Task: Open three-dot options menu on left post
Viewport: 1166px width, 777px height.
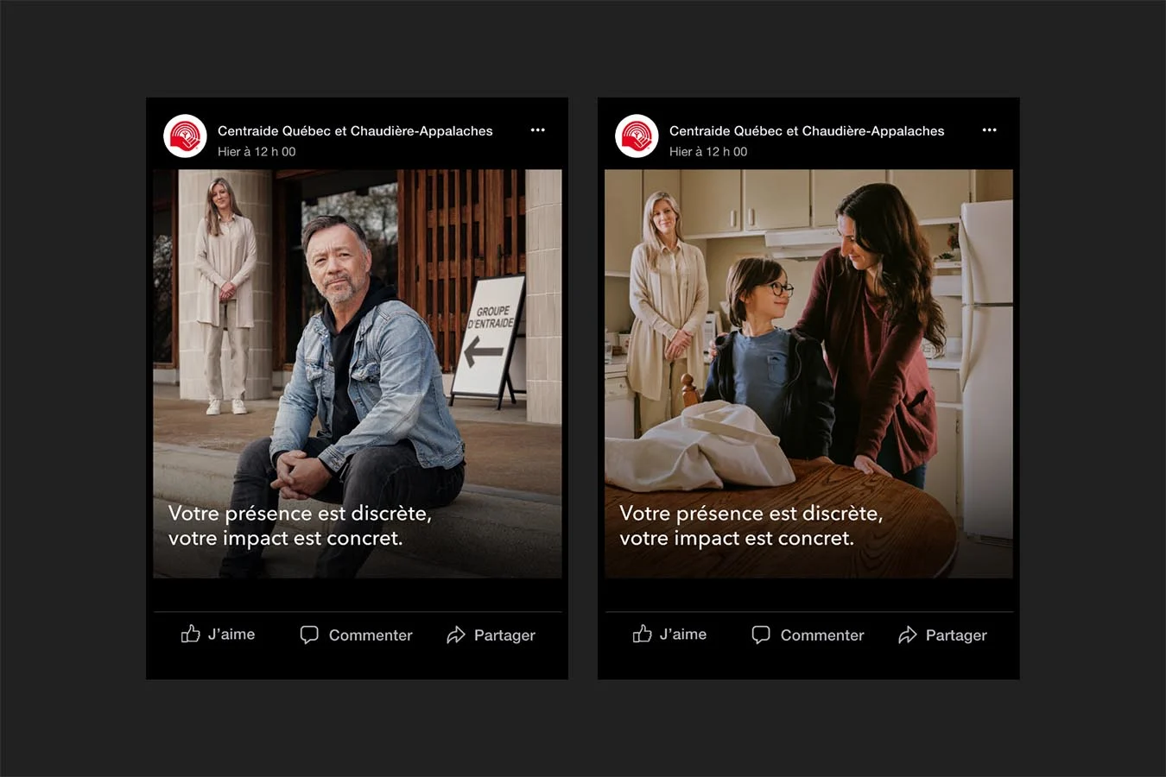Action: point(537,130)
